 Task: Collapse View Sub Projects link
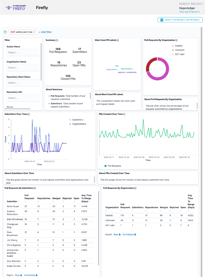[x=189, y=12]
